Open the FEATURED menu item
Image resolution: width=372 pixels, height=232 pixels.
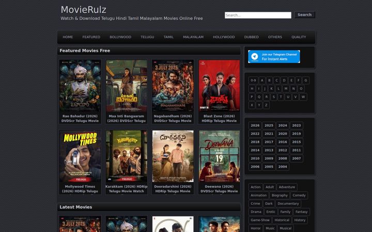pos(91,37)
